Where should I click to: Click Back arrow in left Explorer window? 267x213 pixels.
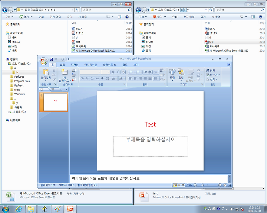(5, 10)
